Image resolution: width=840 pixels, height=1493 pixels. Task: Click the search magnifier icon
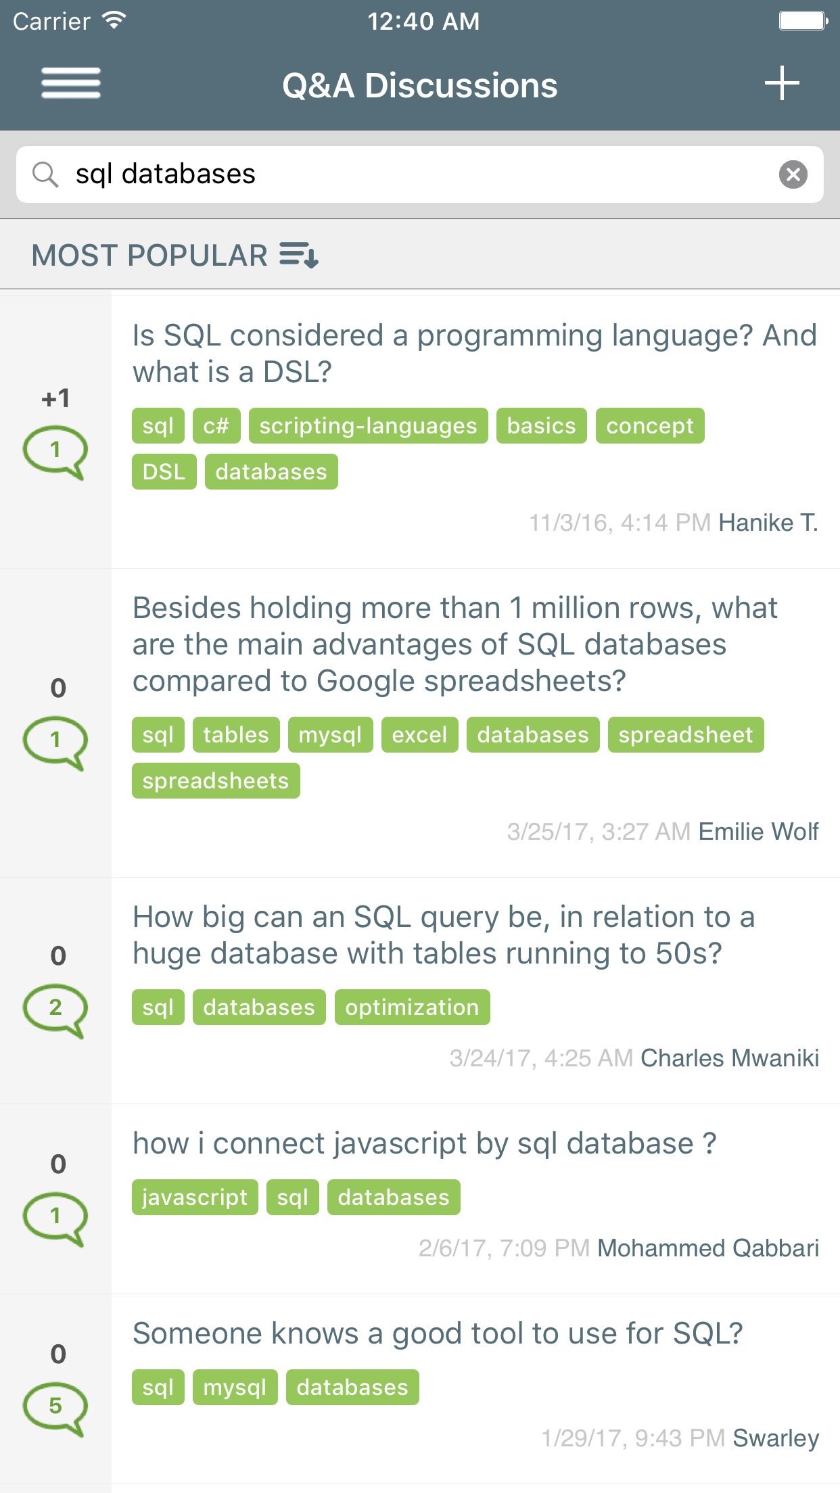coord(45,174)
